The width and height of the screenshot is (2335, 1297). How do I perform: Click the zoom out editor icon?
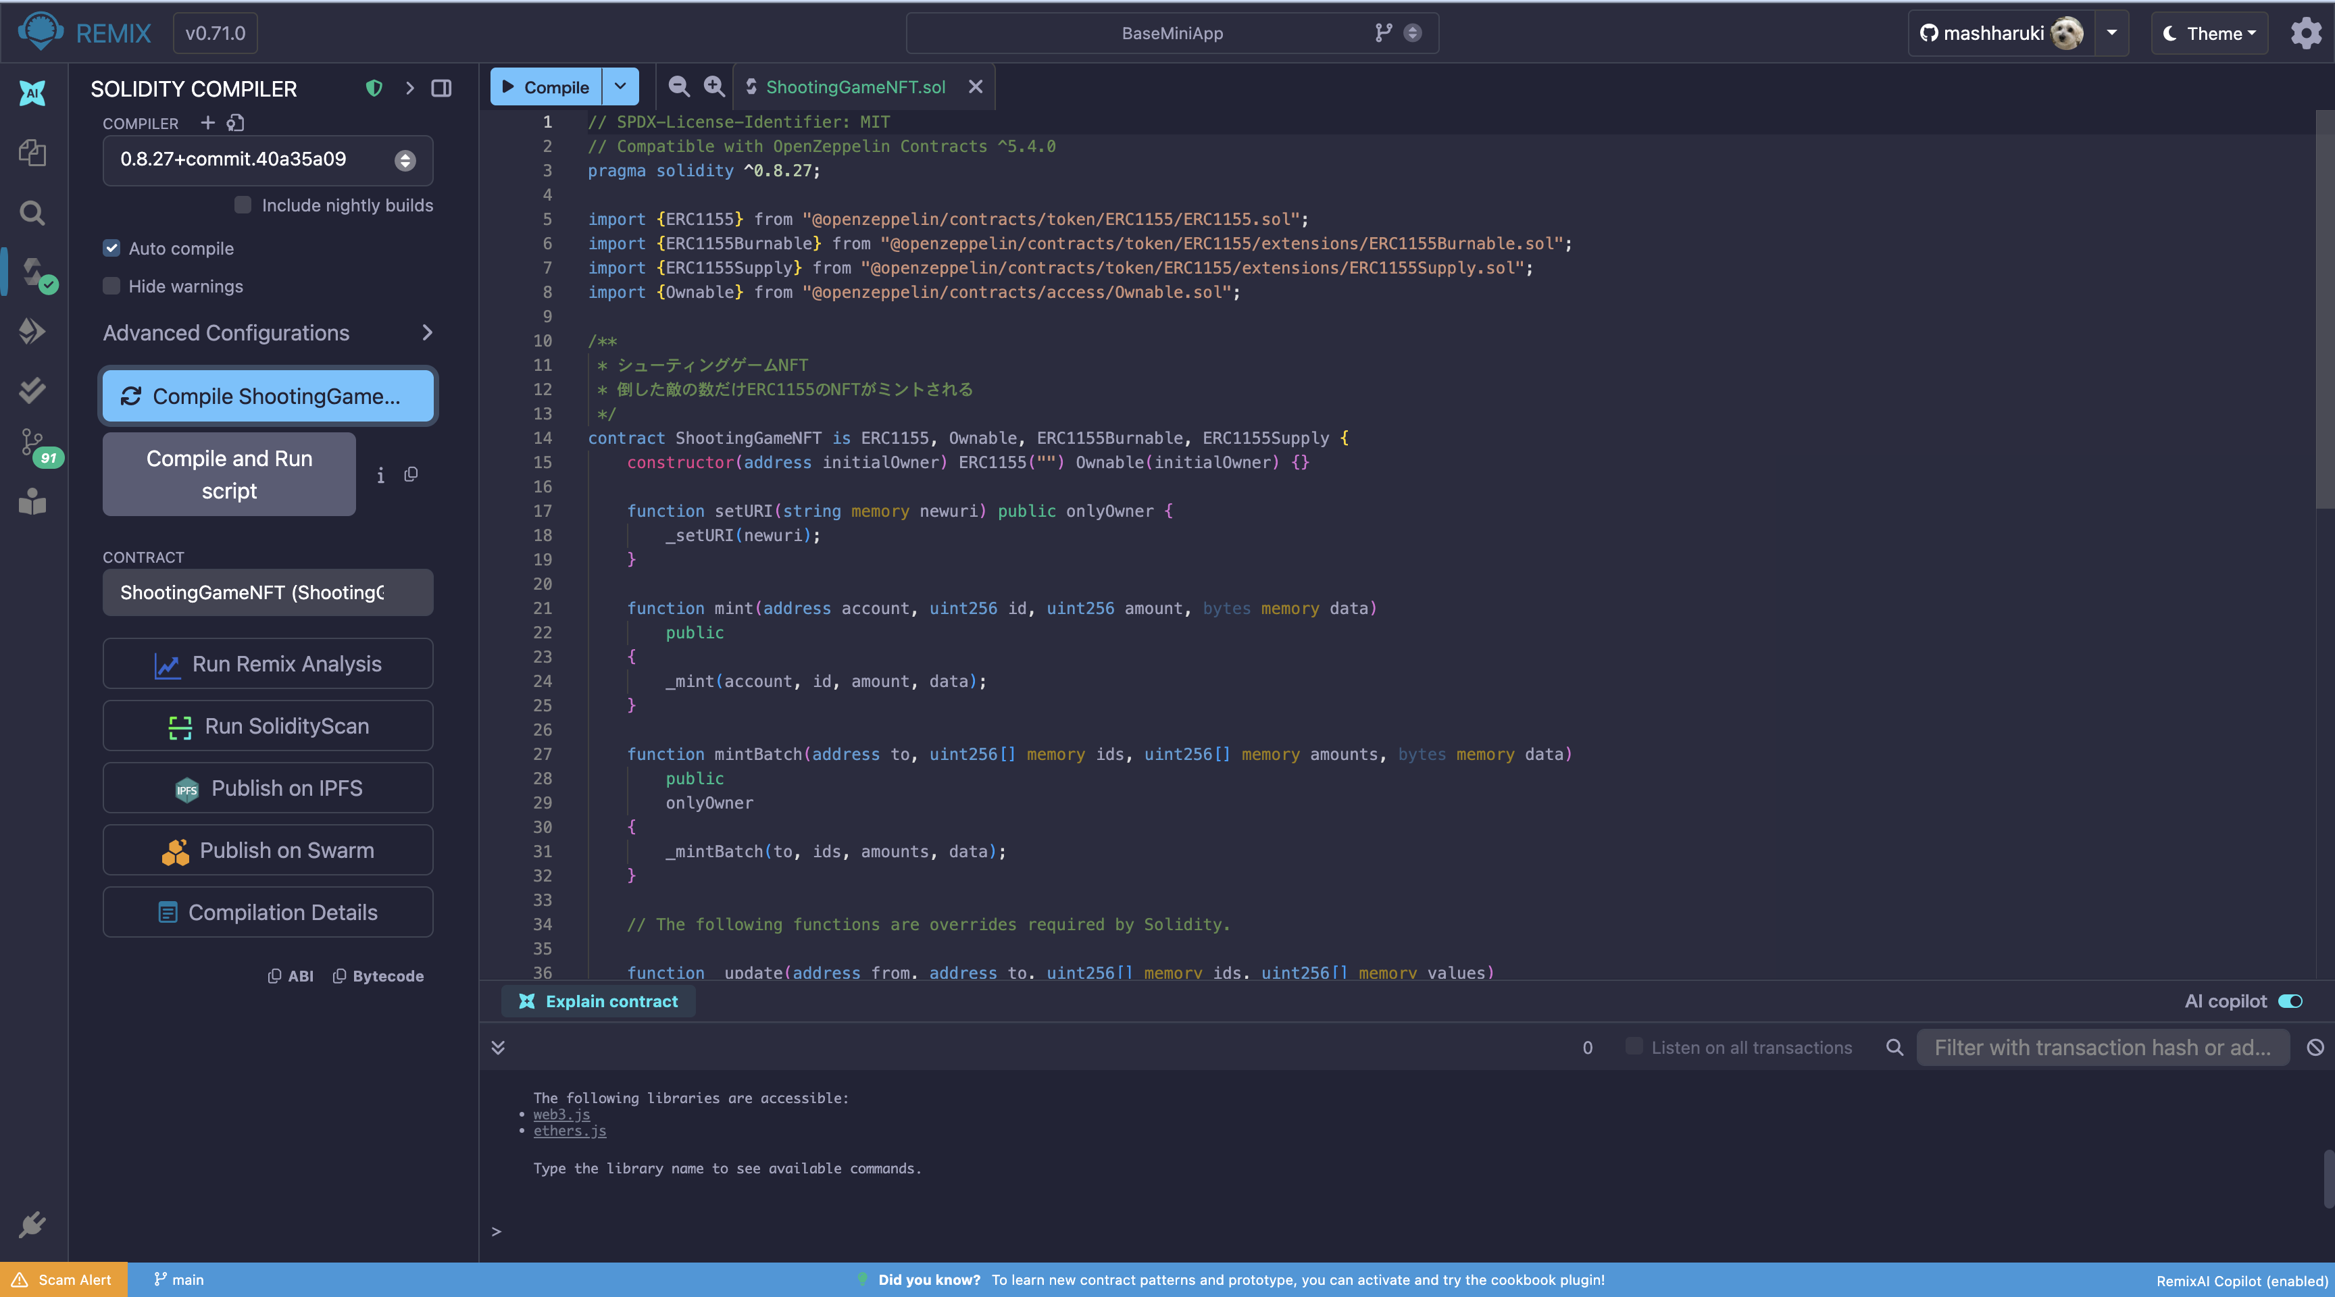(x=678, y=87)
